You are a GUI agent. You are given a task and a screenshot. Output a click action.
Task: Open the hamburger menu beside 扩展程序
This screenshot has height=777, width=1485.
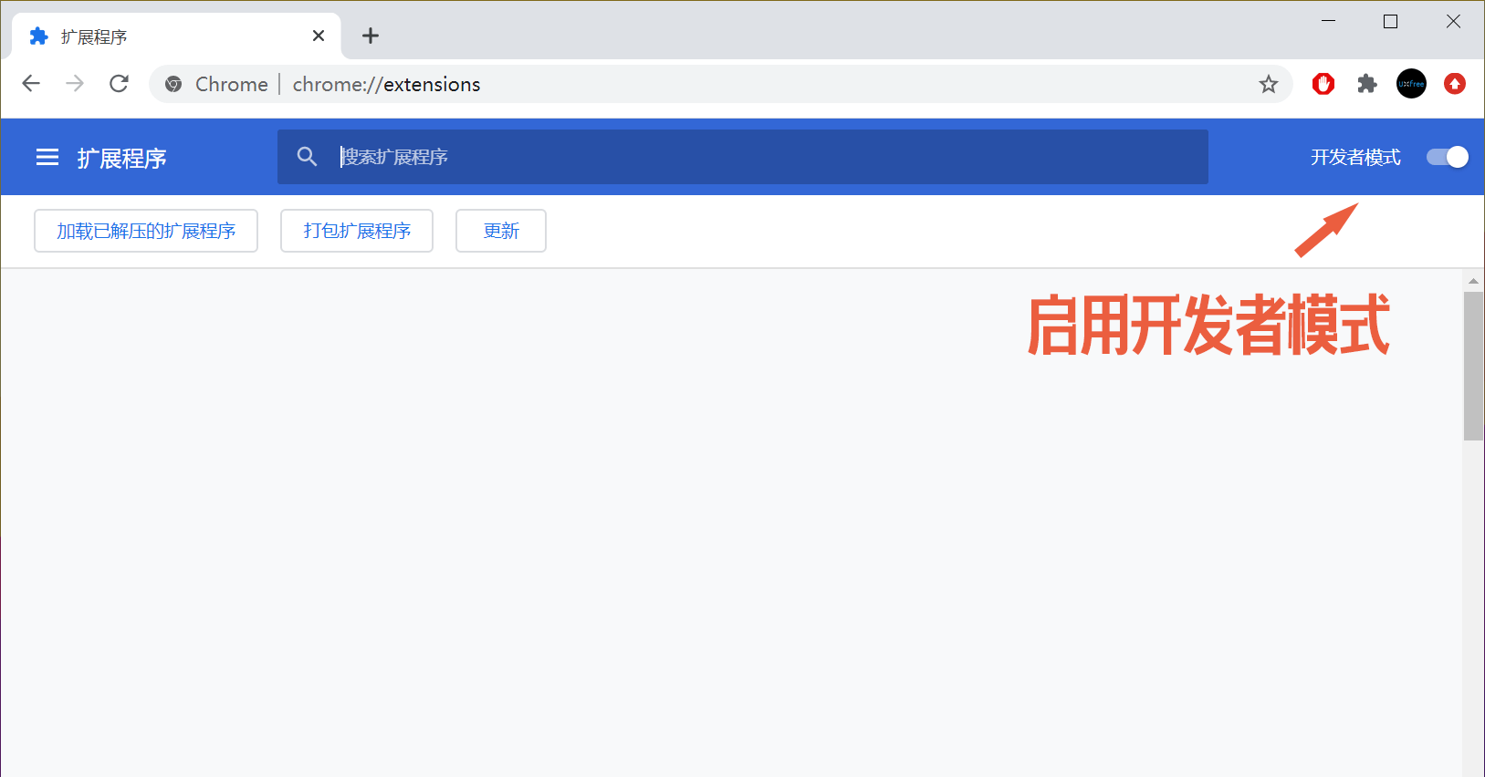click(x=47, y=158)
